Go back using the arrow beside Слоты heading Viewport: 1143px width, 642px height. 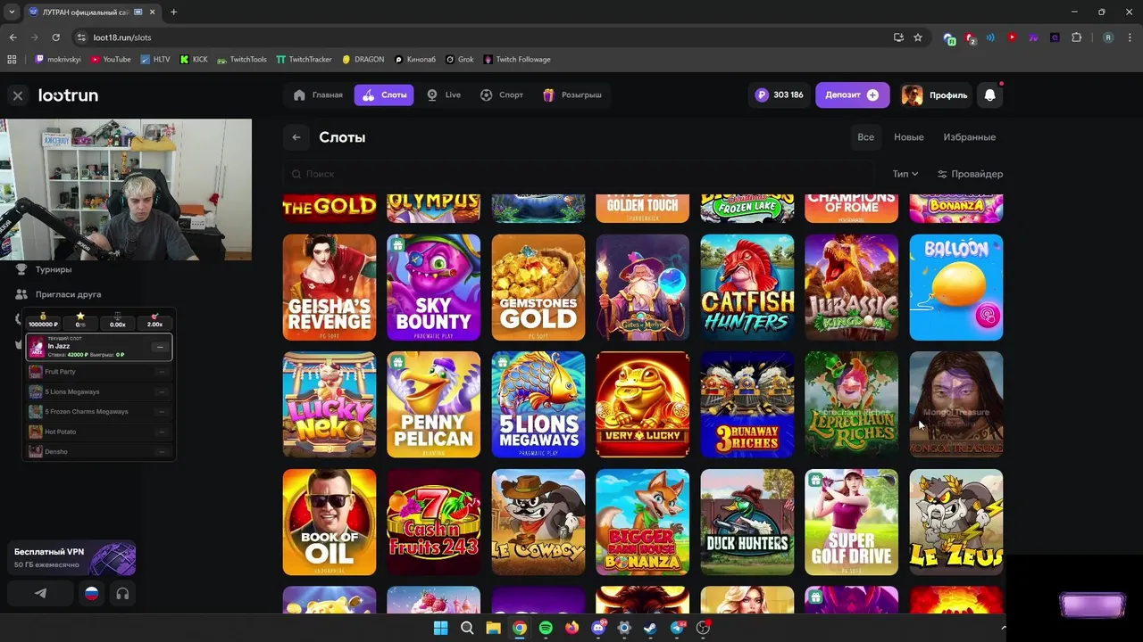pos(296,137)
